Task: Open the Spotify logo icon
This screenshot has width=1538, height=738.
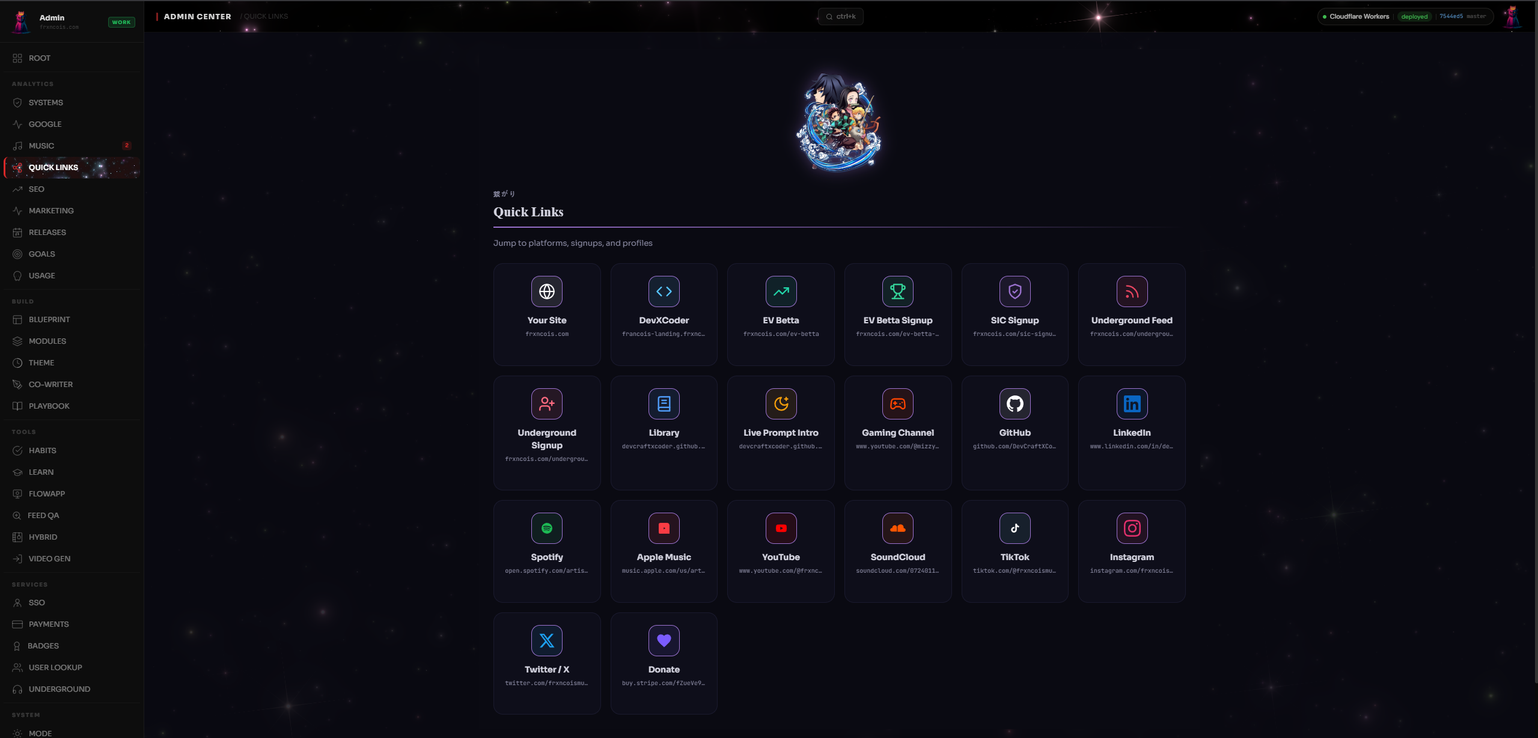Action: (546, 528)
